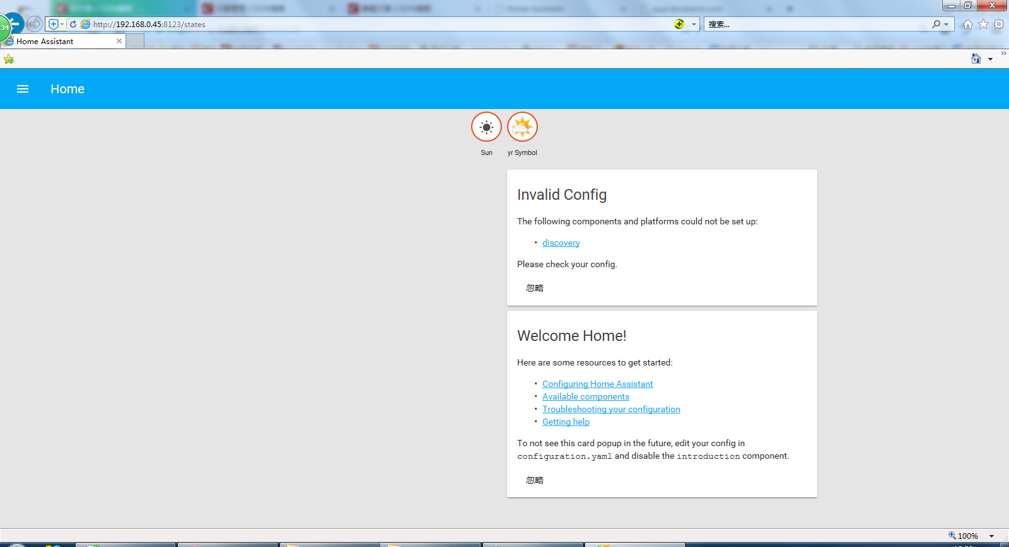Click the Welcome Home! heading
Screen dimensions: 1009x547
572,336
